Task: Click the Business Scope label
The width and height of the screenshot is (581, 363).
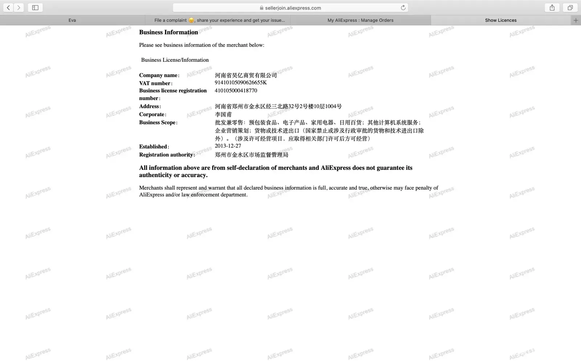Action: tap(158, 122)
